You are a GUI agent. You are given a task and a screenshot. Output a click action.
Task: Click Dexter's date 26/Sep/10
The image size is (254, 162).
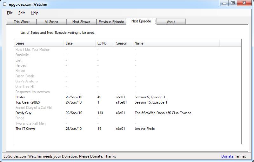[x=74, y=97]
